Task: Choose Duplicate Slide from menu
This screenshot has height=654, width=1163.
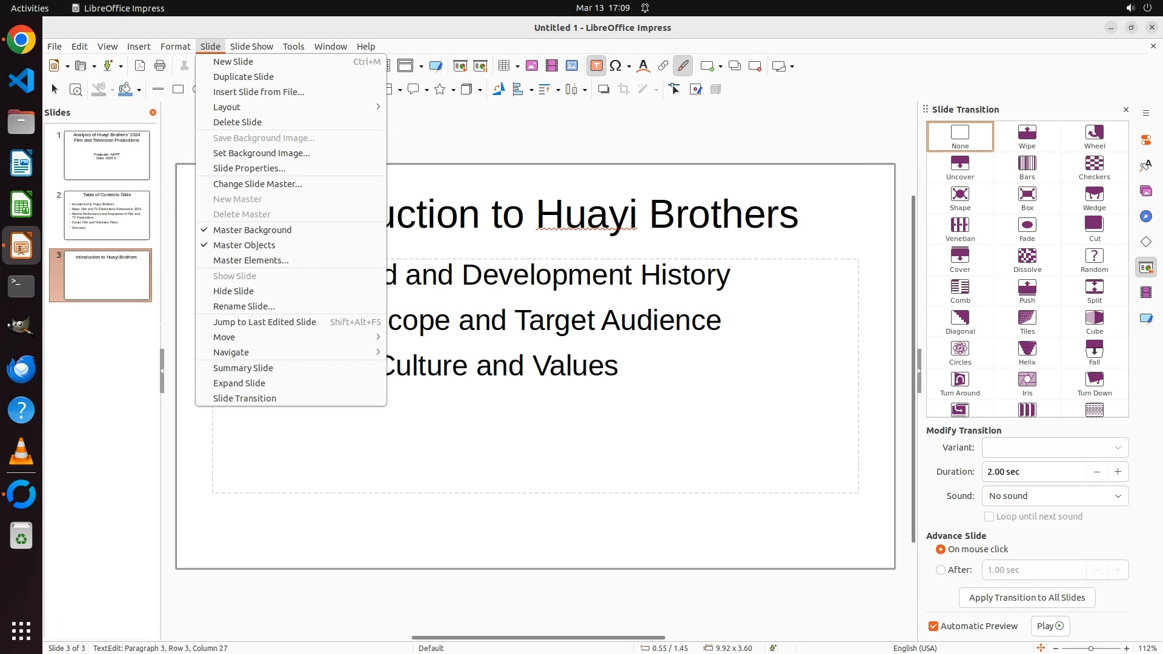Action: (x=244, y=77)
